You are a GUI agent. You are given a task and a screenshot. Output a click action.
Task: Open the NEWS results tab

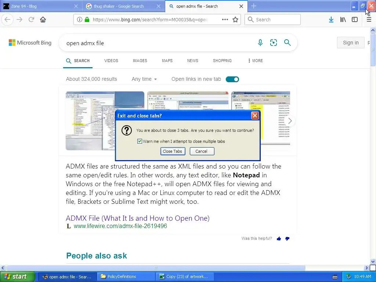tap(193, 61)
